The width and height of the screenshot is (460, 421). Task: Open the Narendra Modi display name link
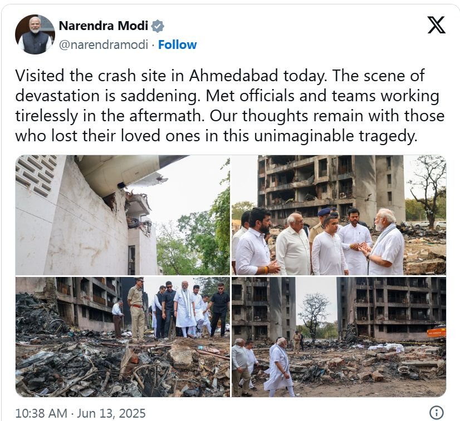103,26
